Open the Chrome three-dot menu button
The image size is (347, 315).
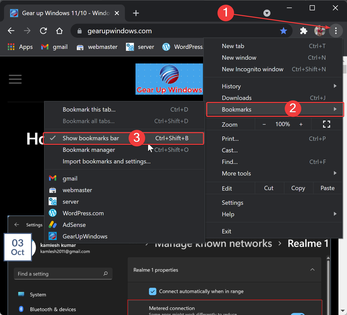pyautogui.click(x=336, y=31)
